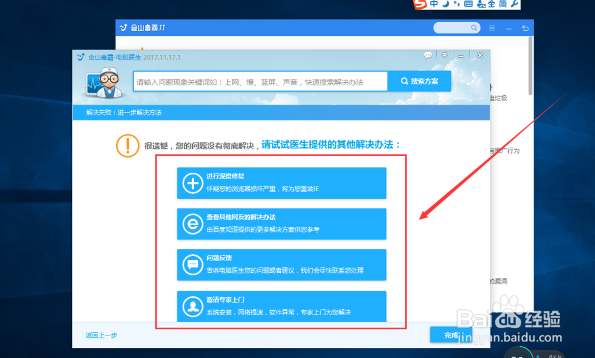Viewport: 595px width, 358px height.
Task: Open dropdown menu arrow in doctor title bar
Action: (x=444, y=55)
